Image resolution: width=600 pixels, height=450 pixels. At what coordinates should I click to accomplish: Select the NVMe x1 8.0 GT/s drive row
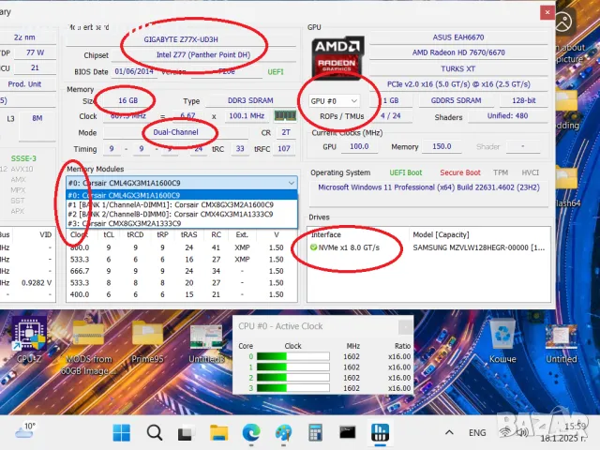pyautogui.click(x=428, y=247)
